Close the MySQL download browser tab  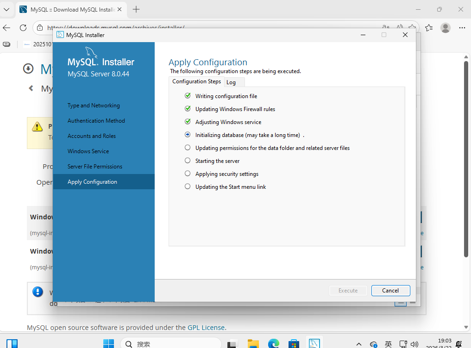pos(119,9)
